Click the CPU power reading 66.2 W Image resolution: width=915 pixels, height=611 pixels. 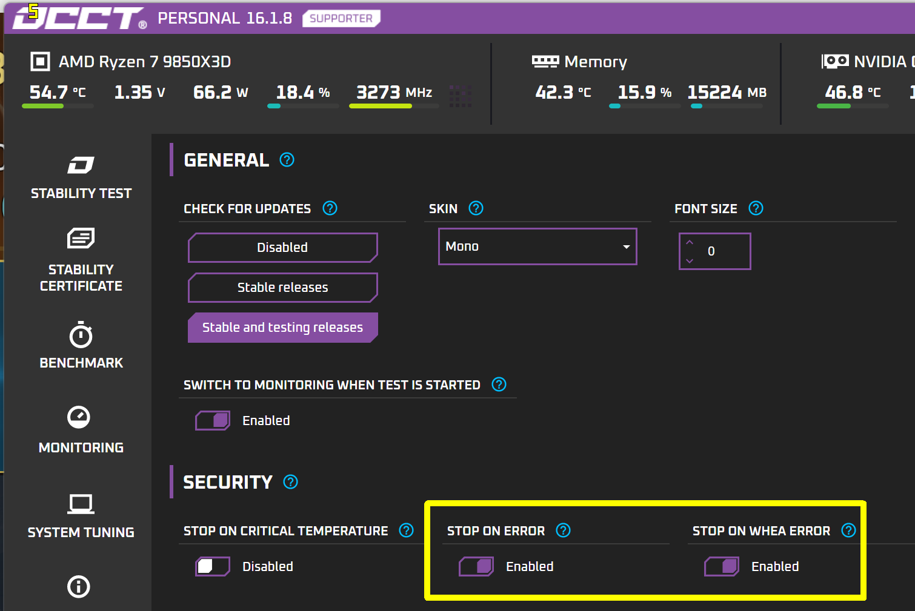221,93
